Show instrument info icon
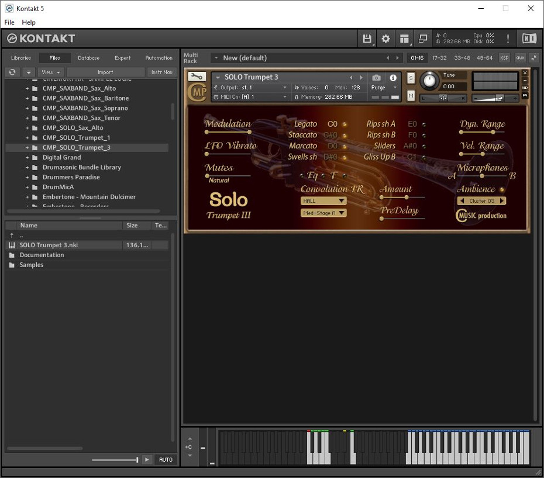Viewport: 544px width, 478px height. coord(393,78)
